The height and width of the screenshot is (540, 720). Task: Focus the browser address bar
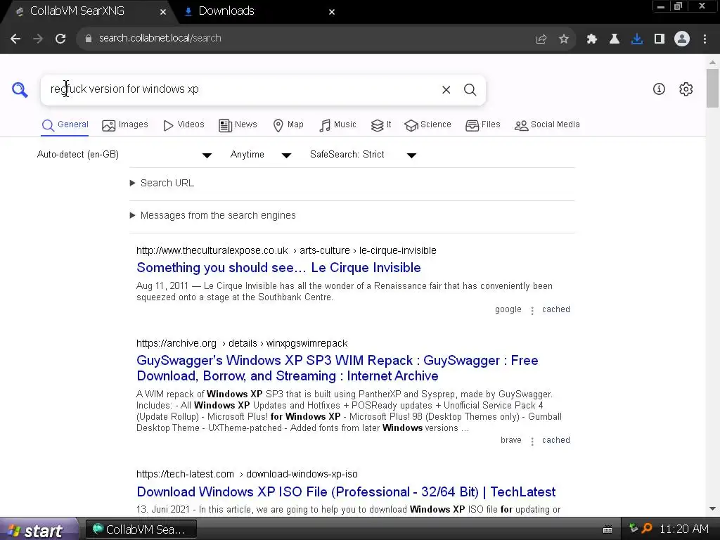click(x=303, y=39)
